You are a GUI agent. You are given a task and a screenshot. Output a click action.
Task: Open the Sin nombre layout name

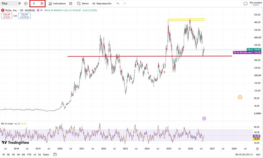point(256,3)
